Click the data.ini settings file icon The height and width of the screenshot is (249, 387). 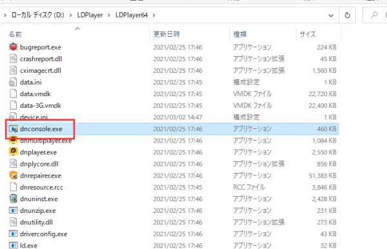tap(13, 82)
